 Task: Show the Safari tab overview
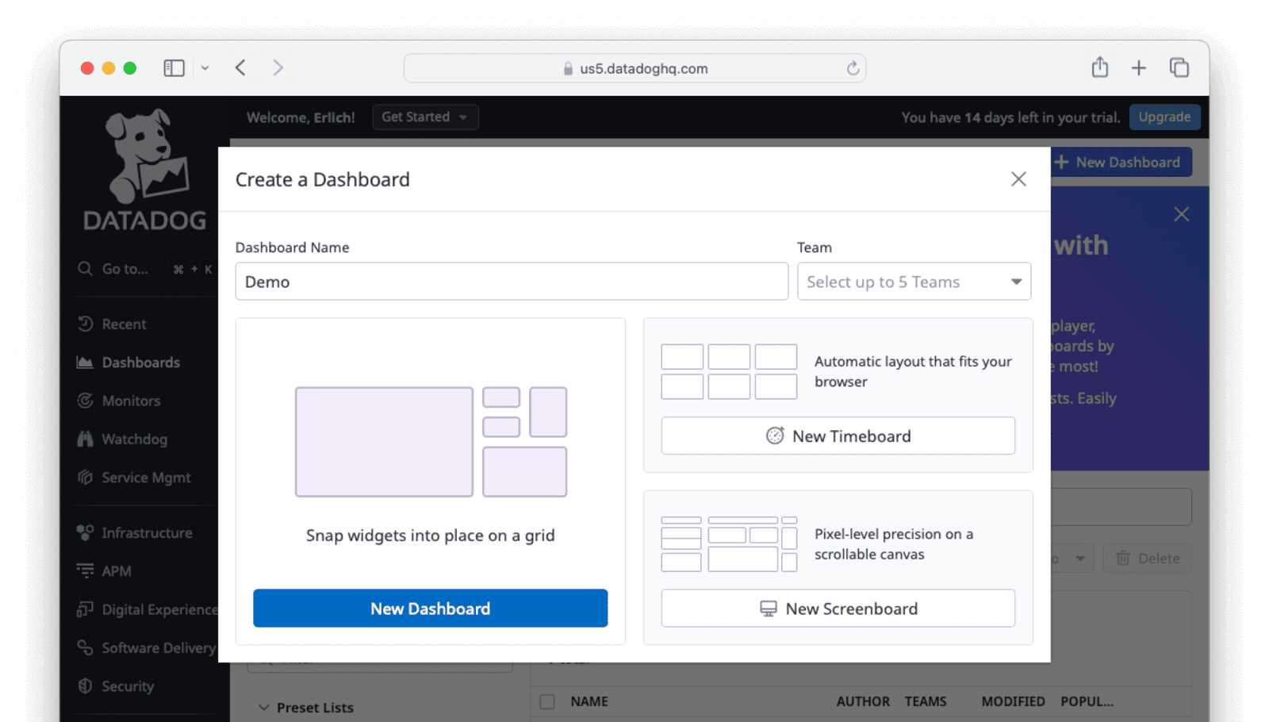[x=1179, y=67]
